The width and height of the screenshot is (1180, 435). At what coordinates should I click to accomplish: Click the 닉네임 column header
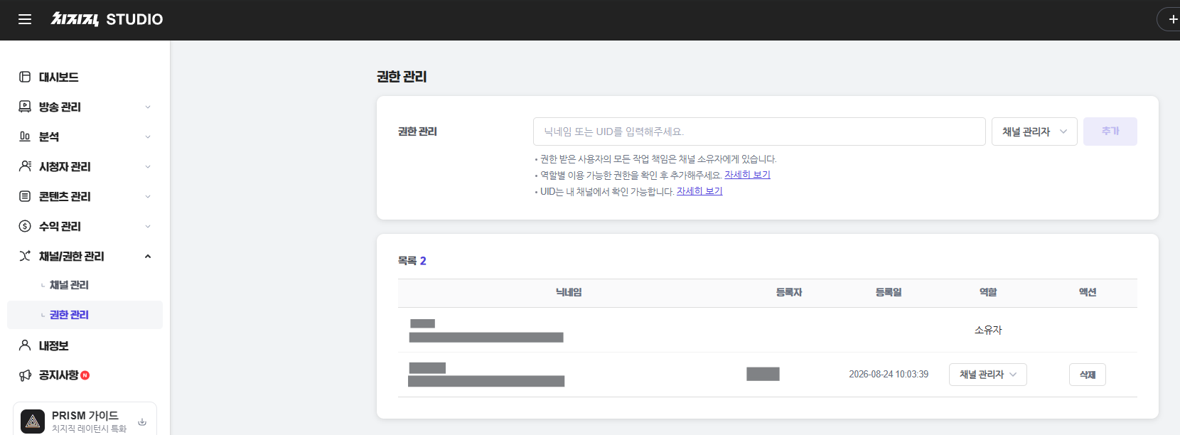tap(569, 292)
